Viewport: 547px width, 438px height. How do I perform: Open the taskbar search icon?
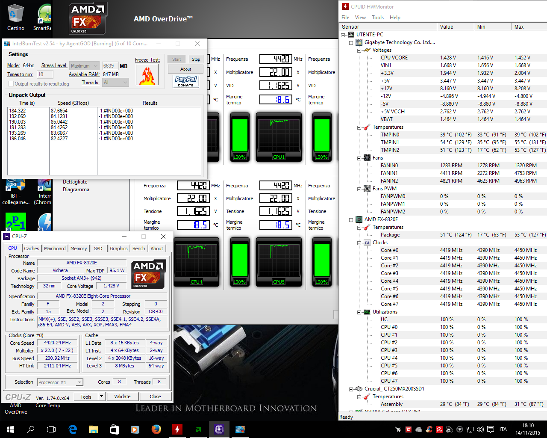pos(31,429)
